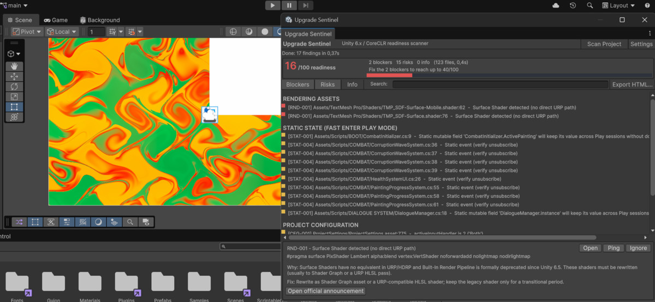Select the Move tool in Scene

14,77
